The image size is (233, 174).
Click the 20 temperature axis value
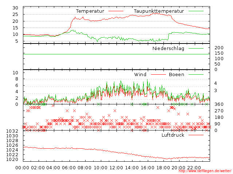15,21
